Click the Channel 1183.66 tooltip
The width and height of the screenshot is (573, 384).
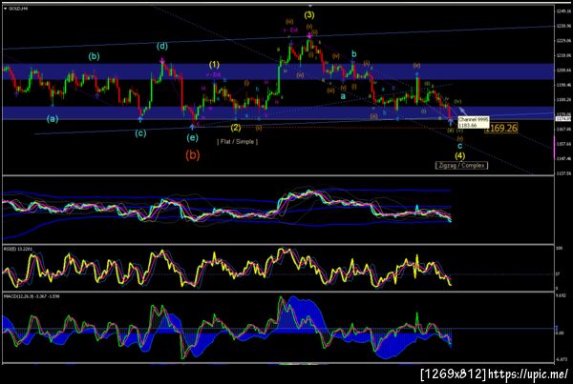coord(474,122)
